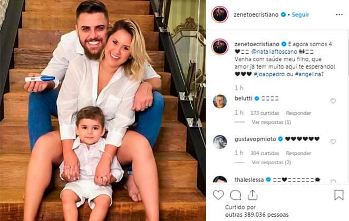Share the post using the share icon
Image resolution: width=349 pixels, height=221 pixels.
(x=253, y=195)
